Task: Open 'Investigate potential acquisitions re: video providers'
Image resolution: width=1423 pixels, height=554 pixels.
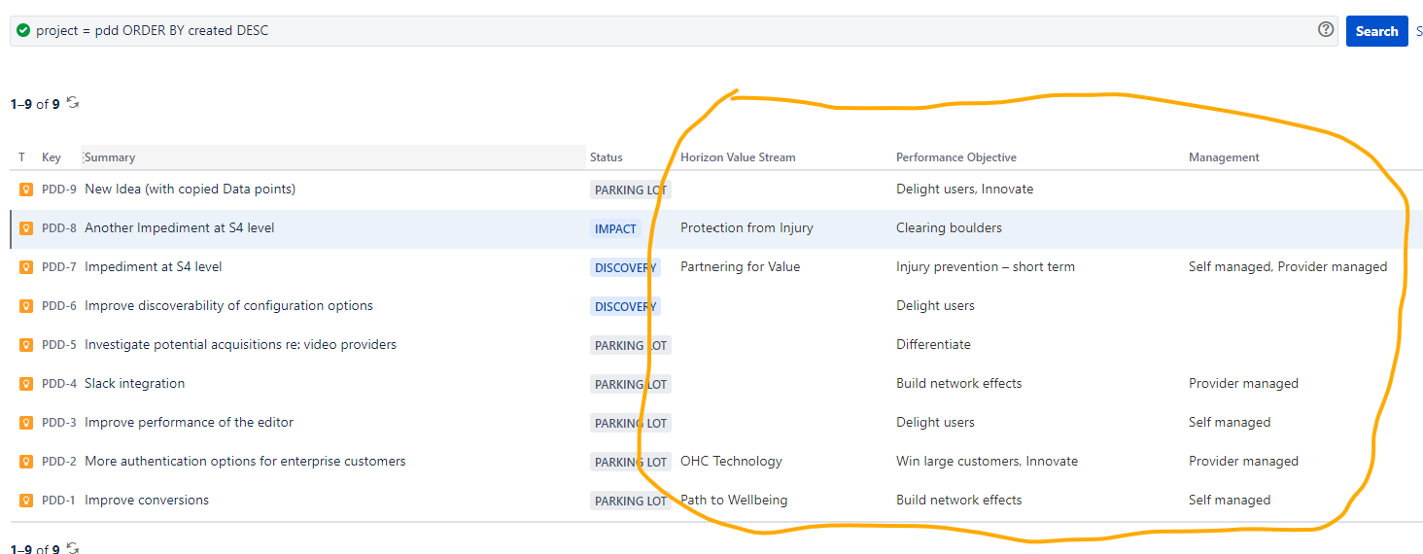Action: coord(240,345)
